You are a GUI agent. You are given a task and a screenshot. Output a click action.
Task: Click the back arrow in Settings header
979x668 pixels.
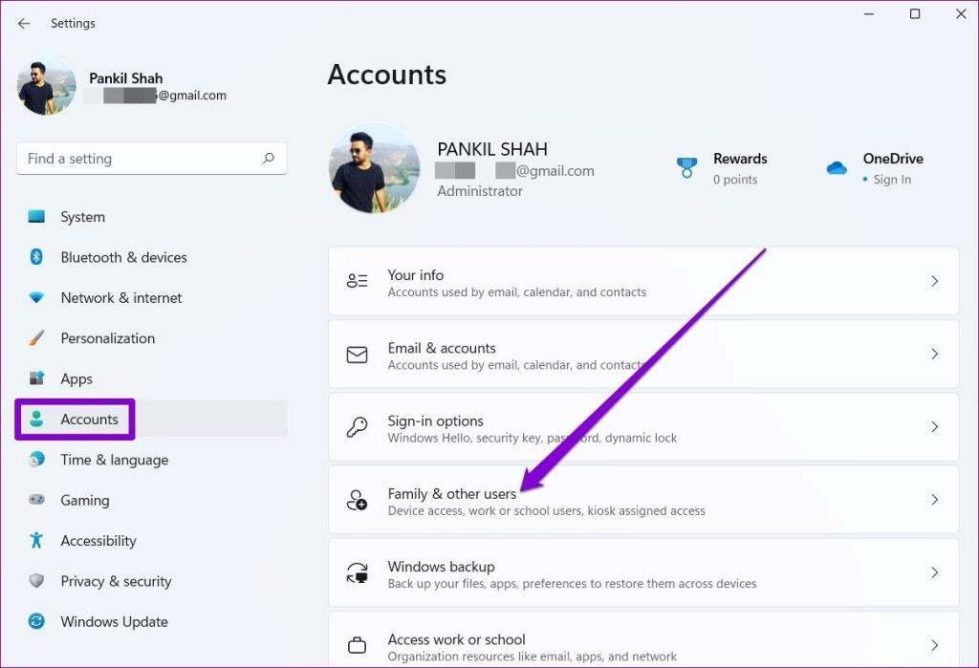coord(24,23)
